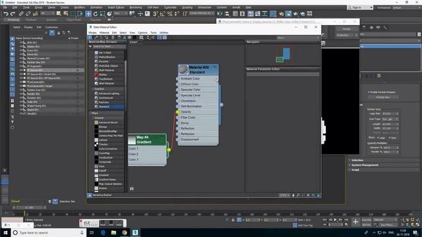The width and height of the screenshot is (422, 237).
Task: Collapse the General maps subgroup
Action: (94, 118)
